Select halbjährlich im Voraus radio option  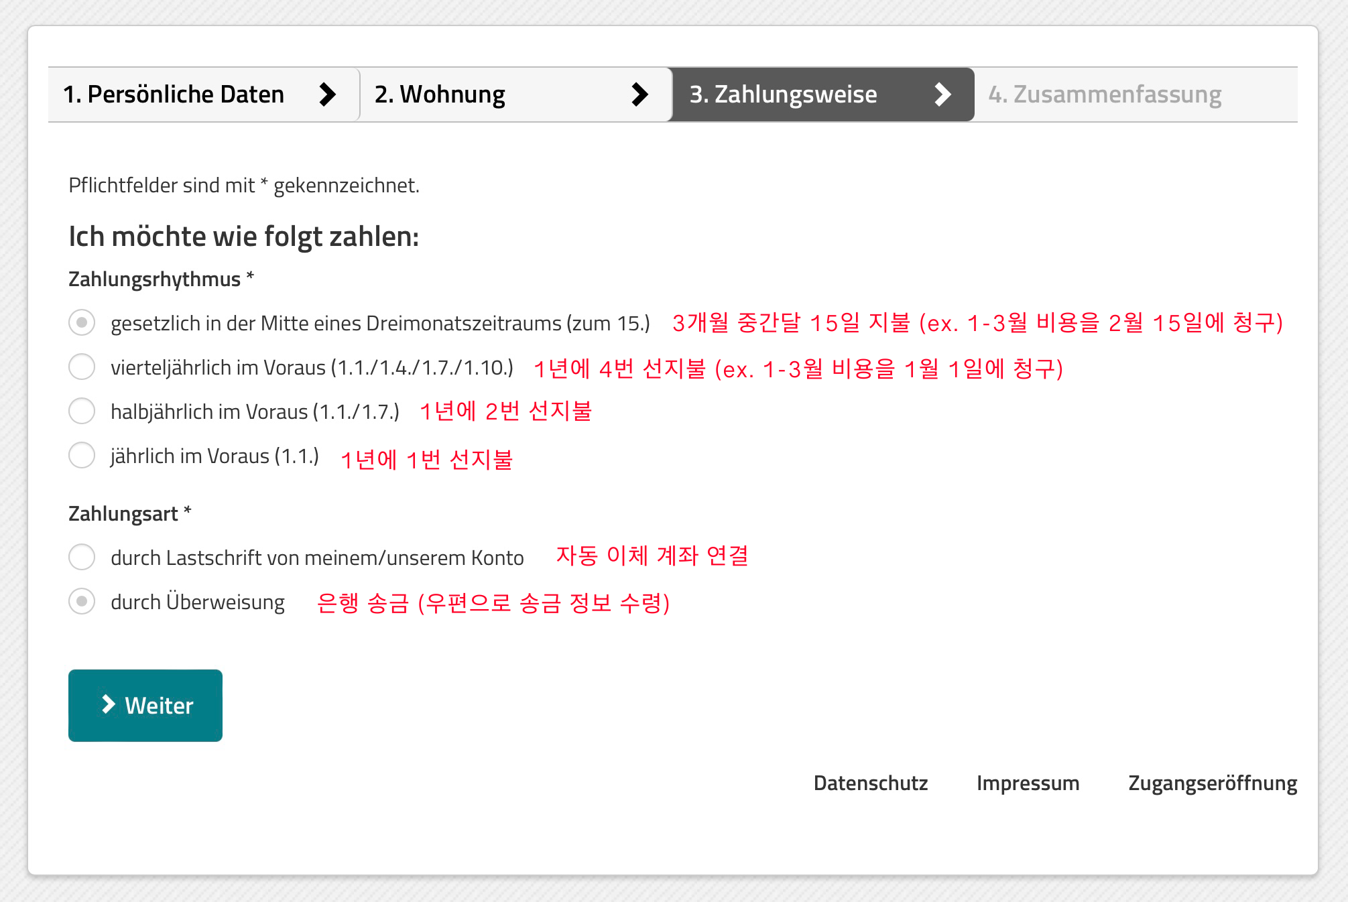coord(82,411)
